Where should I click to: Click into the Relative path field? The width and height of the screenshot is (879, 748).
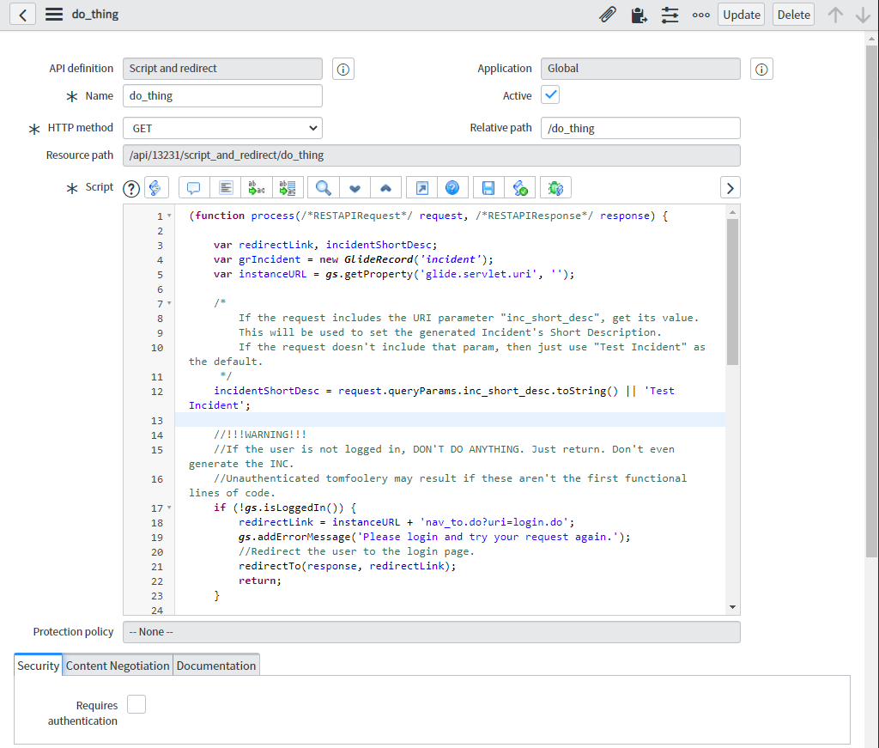click(x=640, y=128)
